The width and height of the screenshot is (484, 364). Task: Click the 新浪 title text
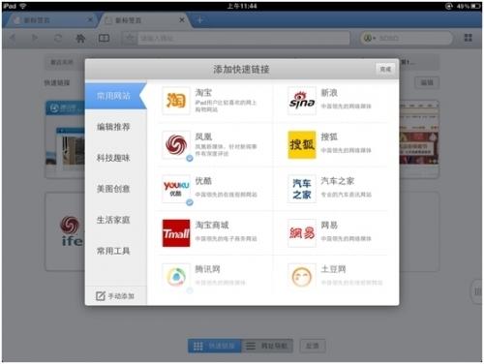(x=329, y=93)
